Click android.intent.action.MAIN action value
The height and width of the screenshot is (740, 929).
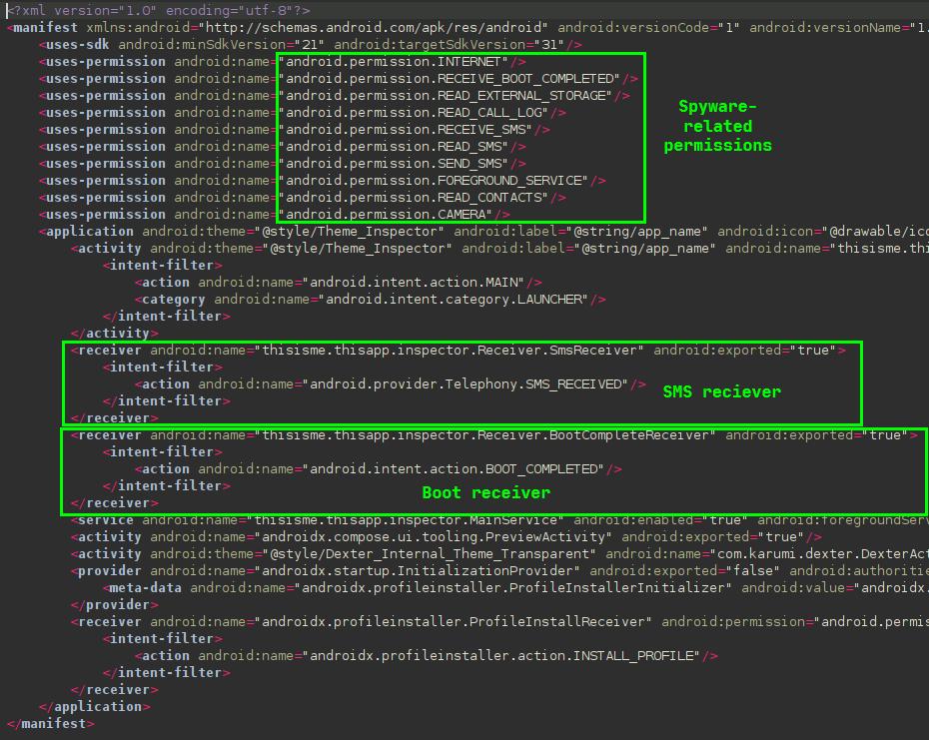(414, 282)
